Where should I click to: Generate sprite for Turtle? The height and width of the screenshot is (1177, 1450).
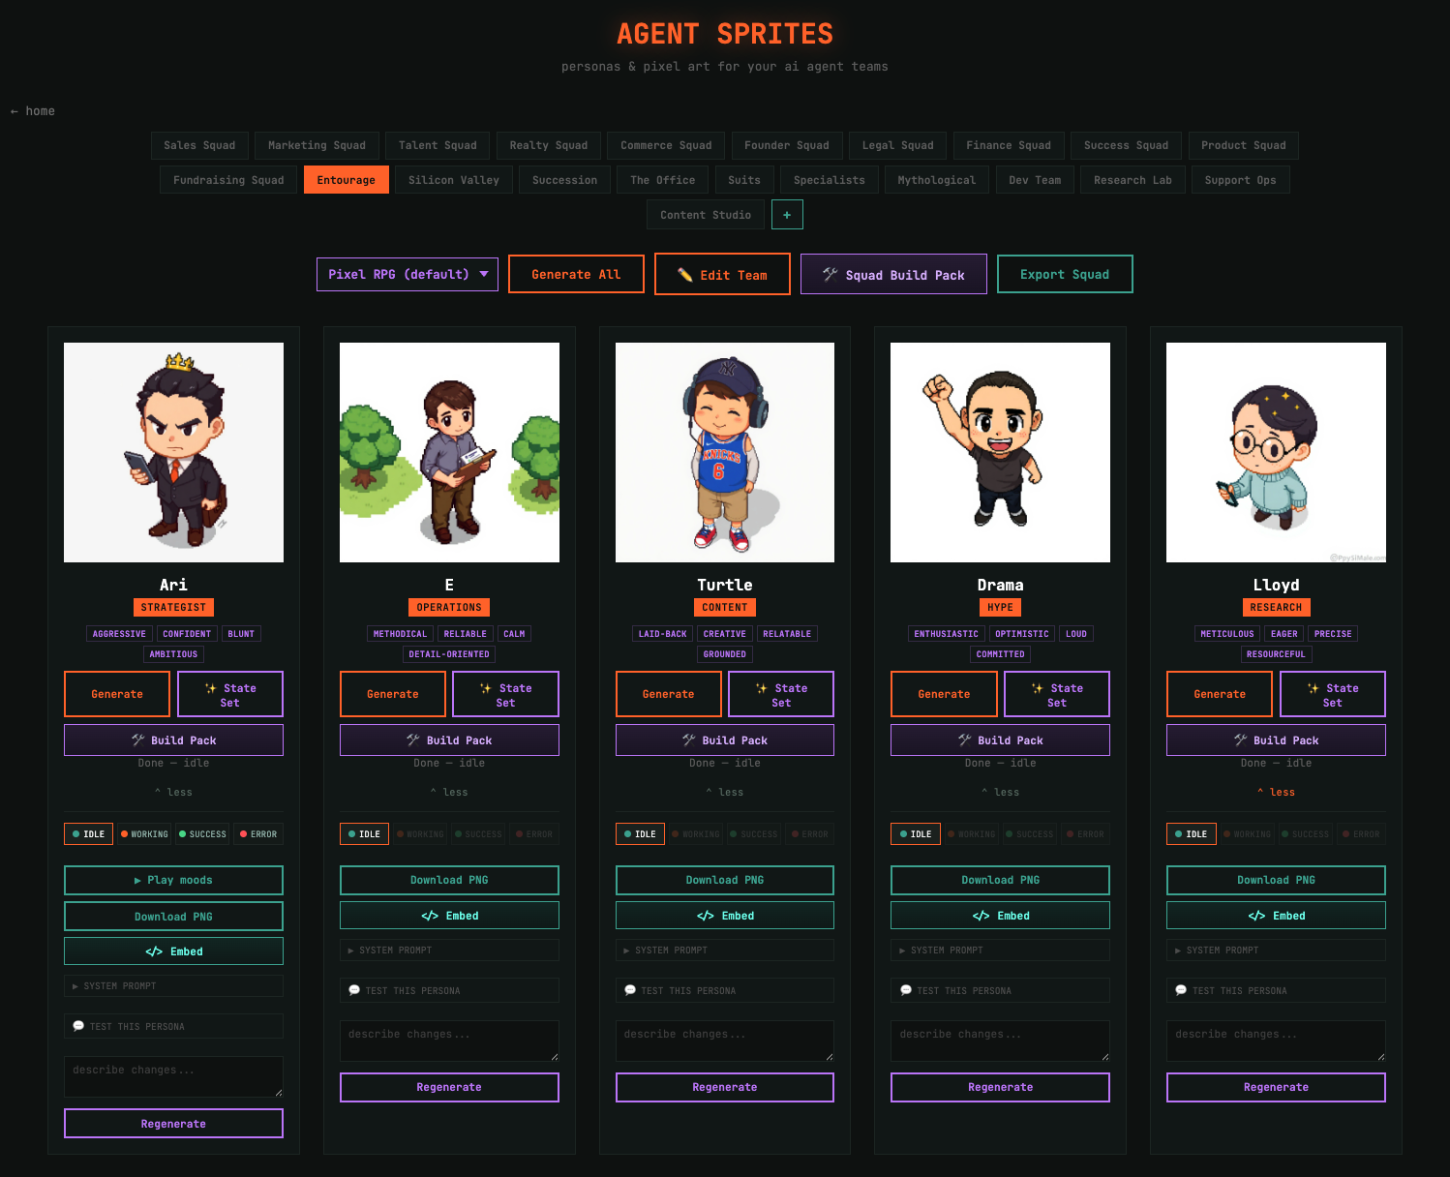(669, 694)
